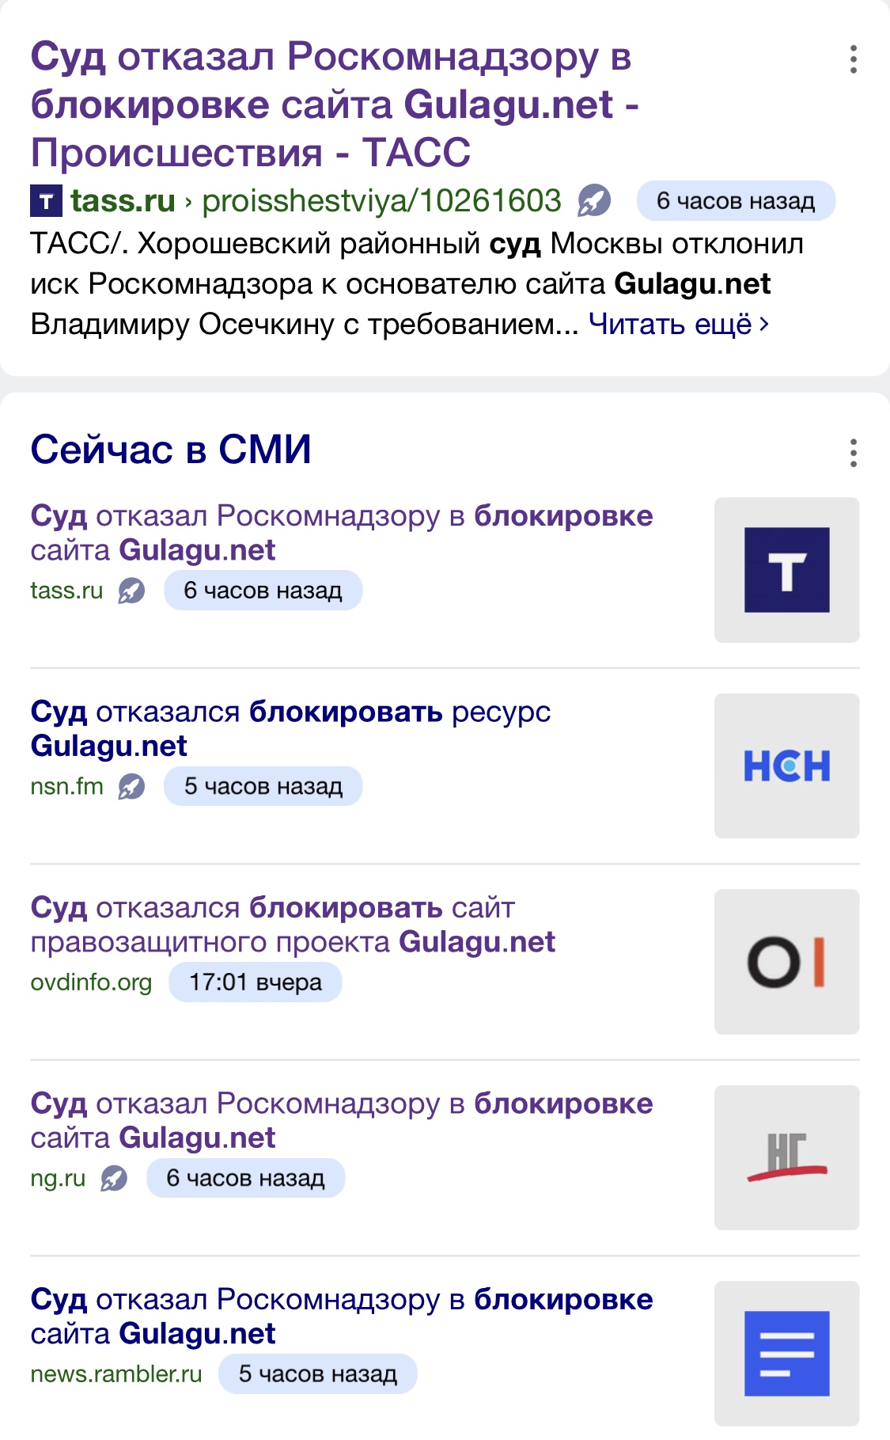
Task: Expand snippet via Читать ещё
Action: point(679,324)
